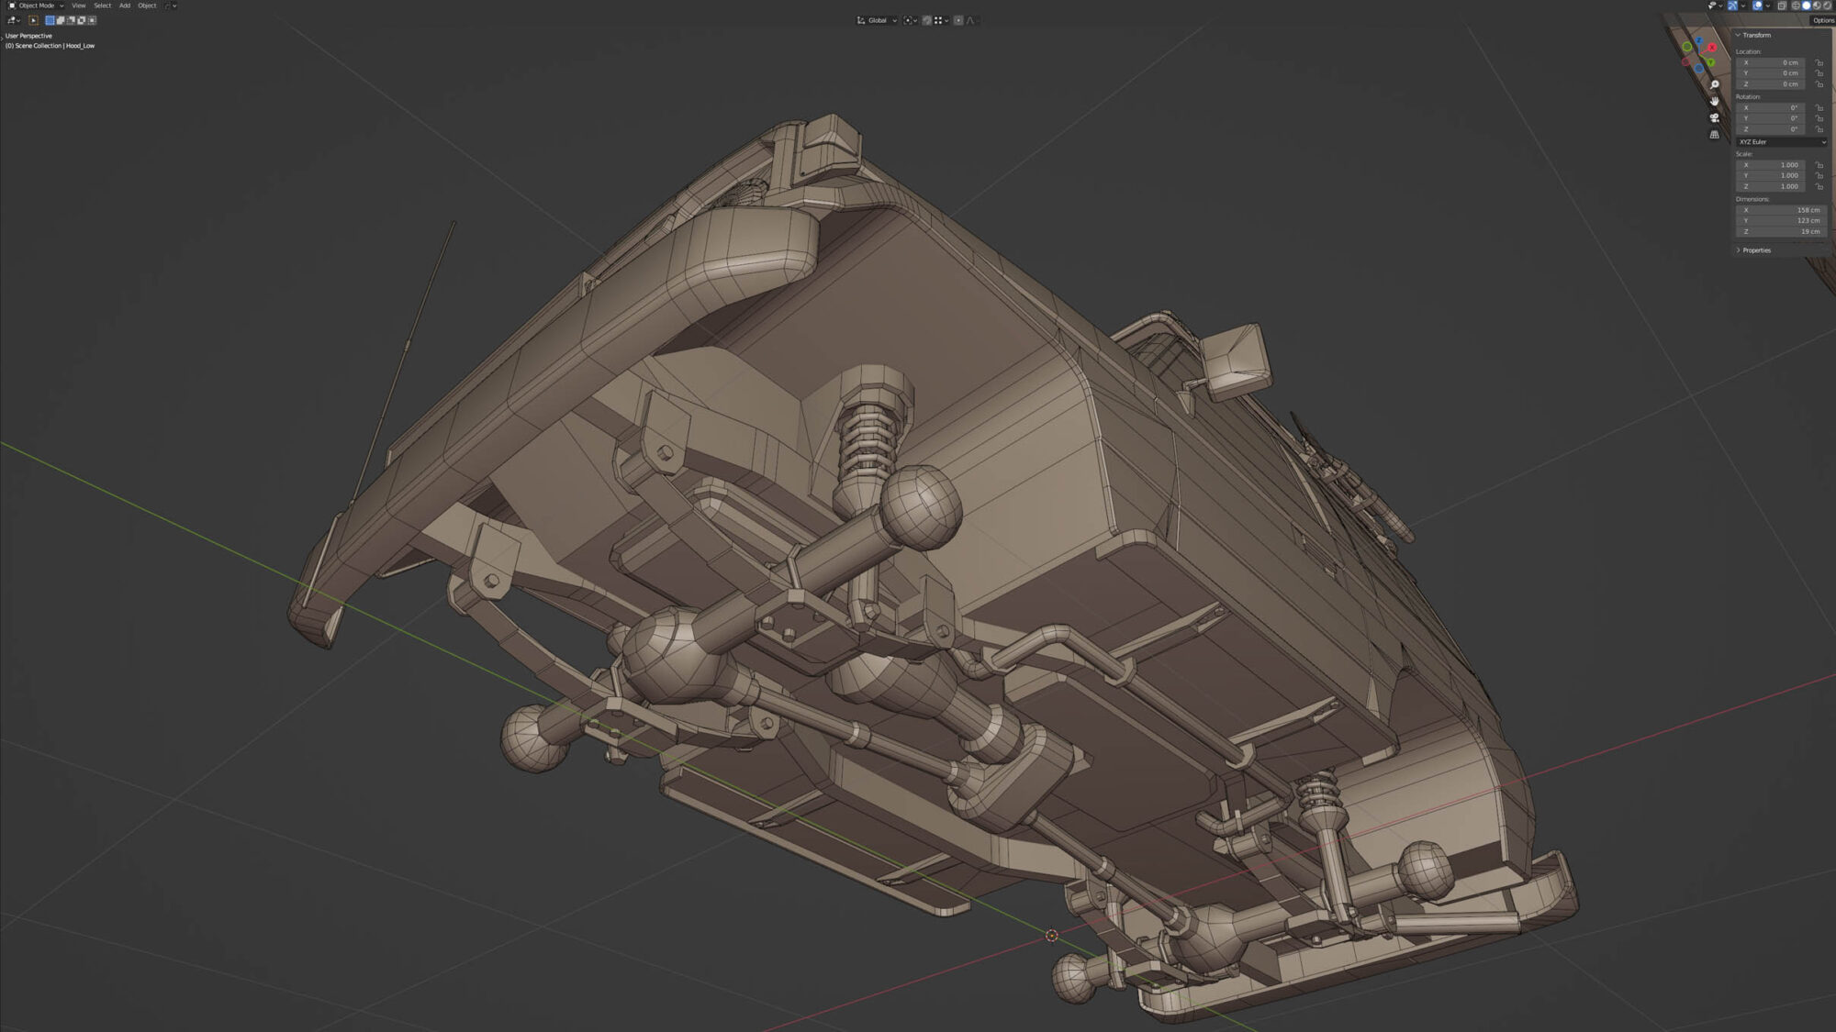Toggle the camera view icon
This screenshot has height=1032, width=1836.
(1714, 118)
